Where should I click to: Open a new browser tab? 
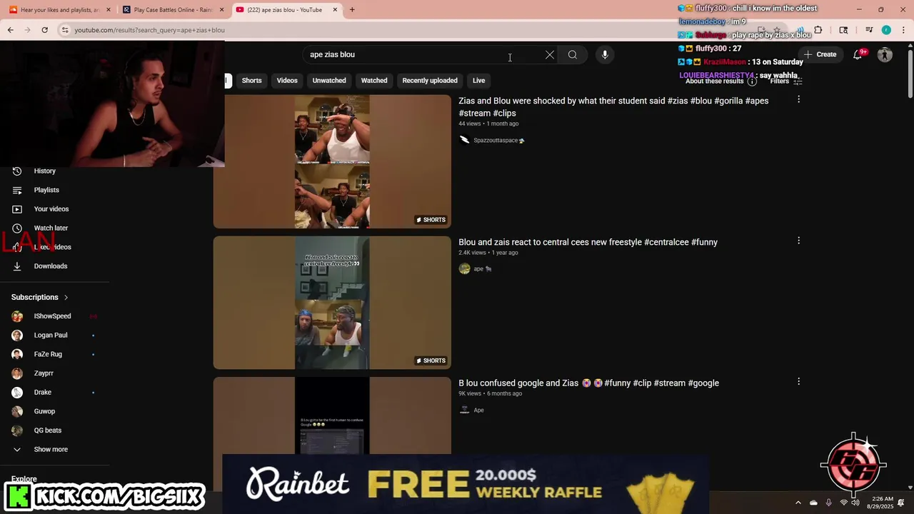(352, 10)
